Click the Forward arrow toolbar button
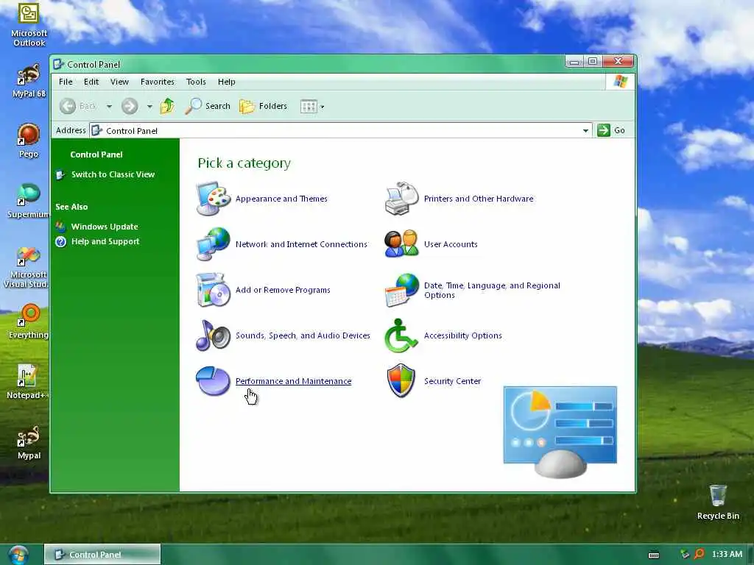The height and width of the screenshot is (565, 754). [130, 106]
